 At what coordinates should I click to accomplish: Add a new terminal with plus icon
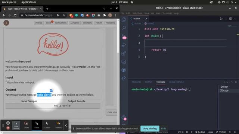(x=225, y=82)
